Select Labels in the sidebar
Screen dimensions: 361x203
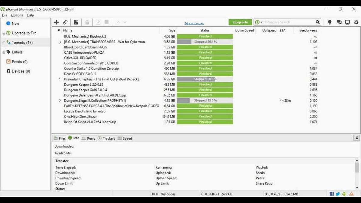pyautogui.click(x=17, y=52)
